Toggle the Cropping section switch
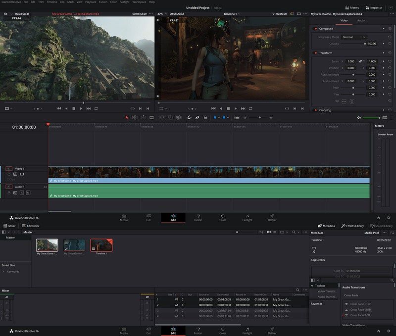Screen dimensions: 396x336 click(315, 110)
